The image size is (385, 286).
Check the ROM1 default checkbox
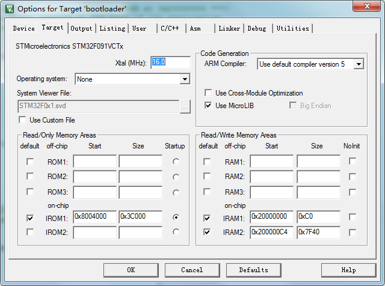click(x=30, y=162)
